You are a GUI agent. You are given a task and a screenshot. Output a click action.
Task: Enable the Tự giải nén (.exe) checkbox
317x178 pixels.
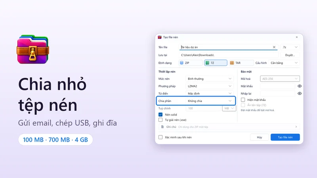[160, 120]
